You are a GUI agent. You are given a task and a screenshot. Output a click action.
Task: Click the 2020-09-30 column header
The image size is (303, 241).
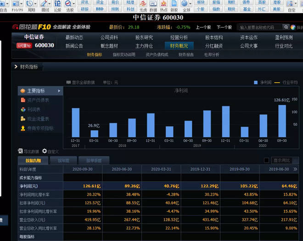(83, 169)
